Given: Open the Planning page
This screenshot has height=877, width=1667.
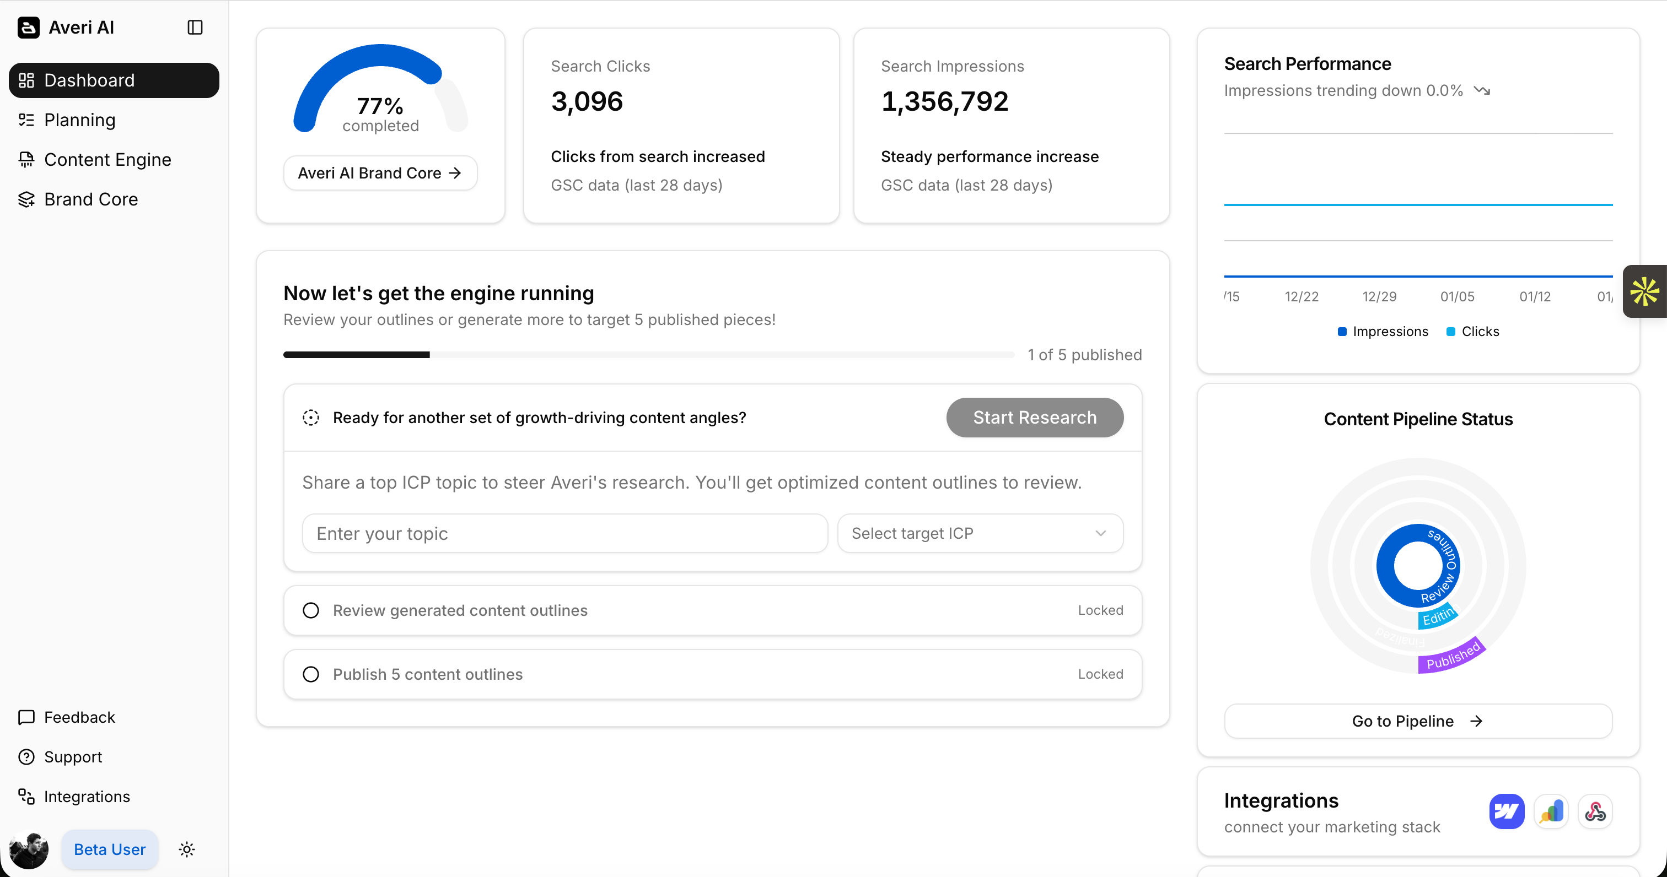Looking at the screenshot, I should [x=79, y=120].
